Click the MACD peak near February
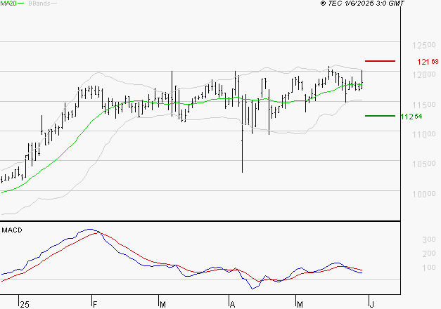This screenshot has width=441, height=309. [x=90, y=230]
